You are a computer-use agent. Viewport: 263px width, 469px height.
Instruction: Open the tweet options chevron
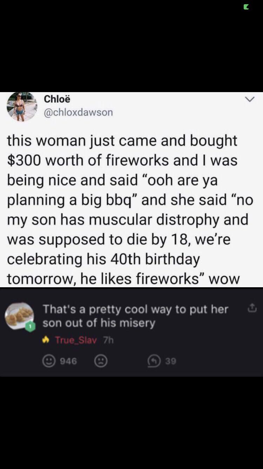pos(249,99)
